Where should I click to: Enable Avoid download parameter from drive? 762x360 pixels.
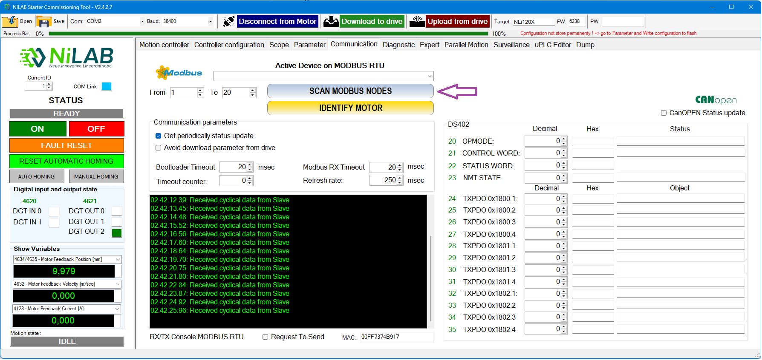point(159,148)
